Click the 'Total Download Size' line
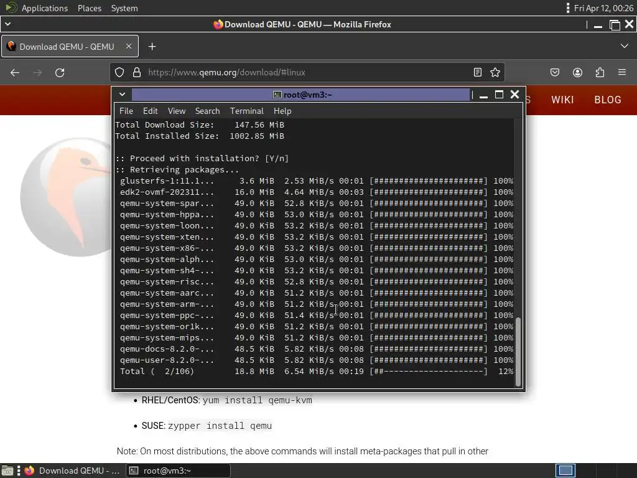 [200, 124]
